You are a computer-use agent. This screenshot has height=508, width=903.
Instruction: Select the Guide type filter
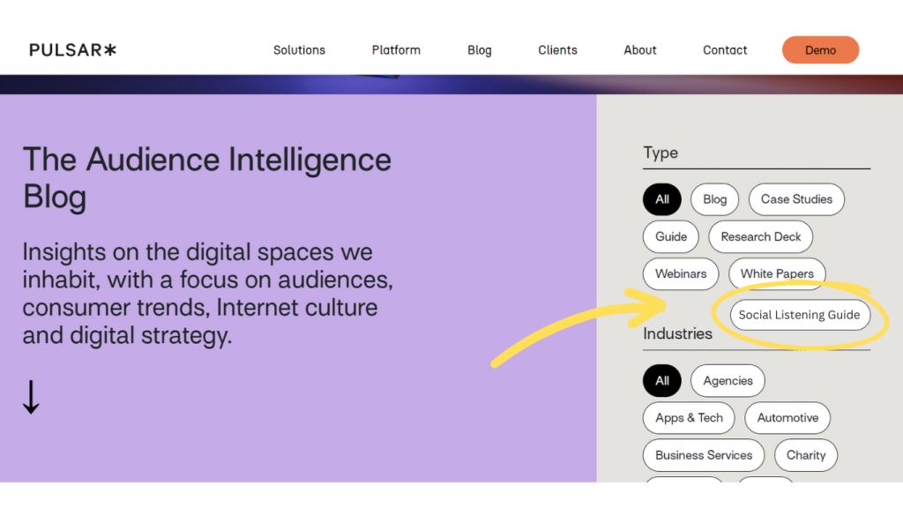click(x=671, y=236)
